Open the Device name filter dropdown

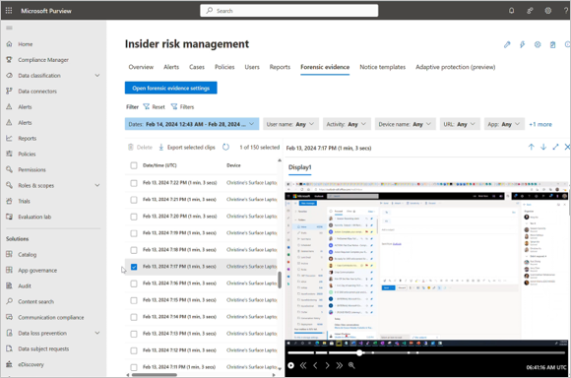point(405,124)
